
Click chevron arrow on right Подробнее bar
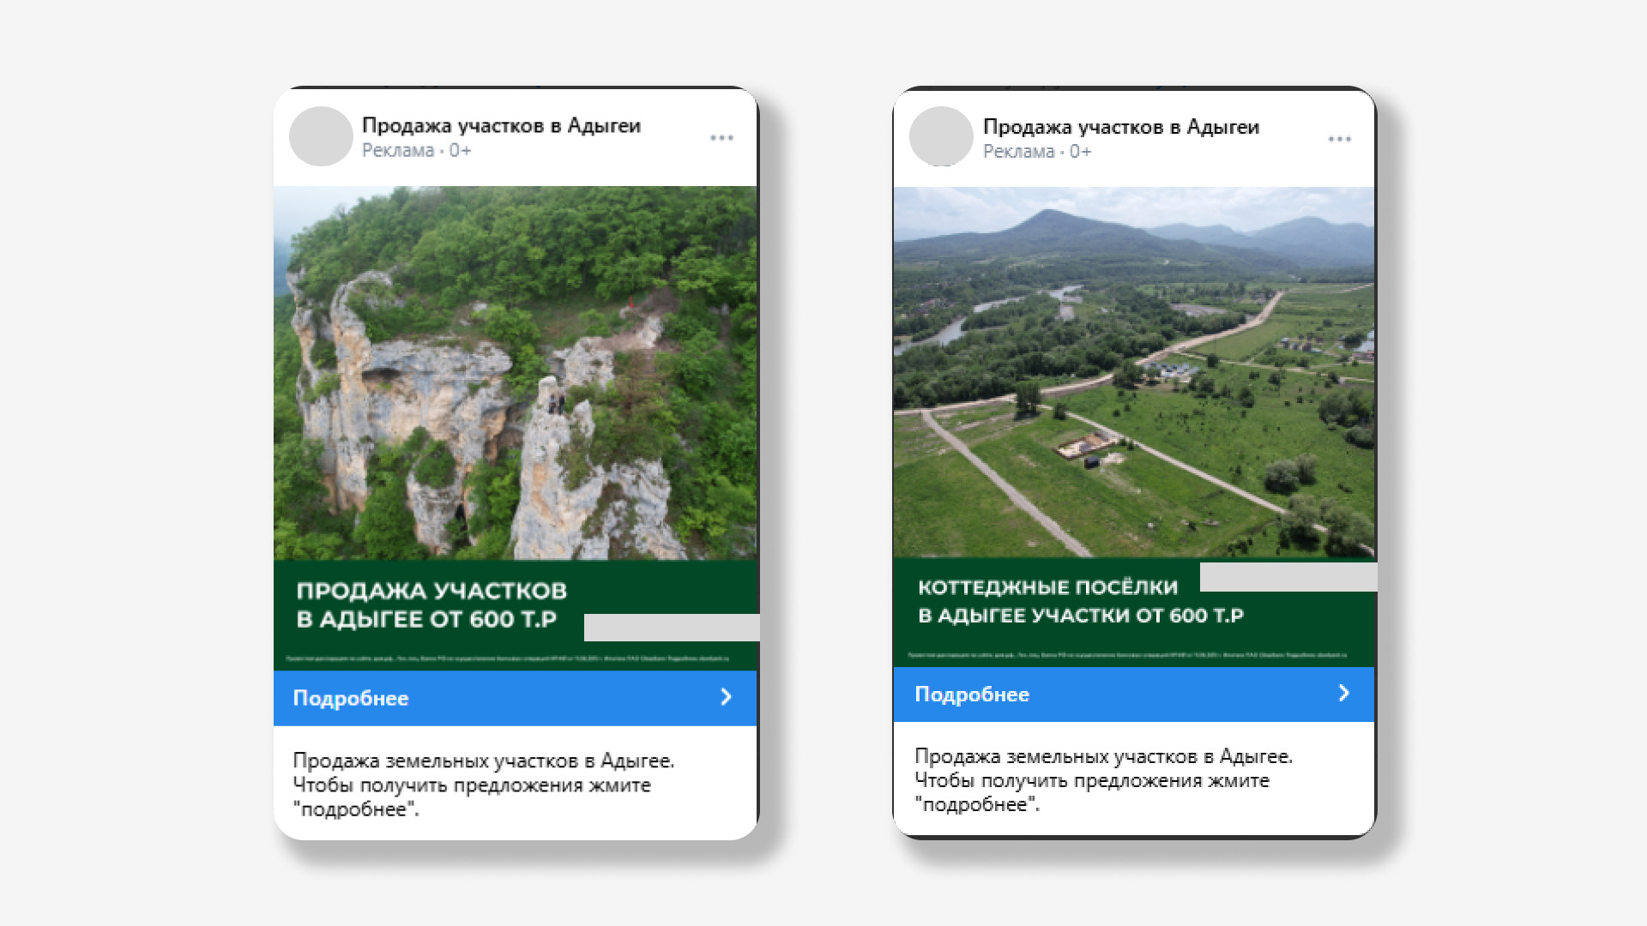tap(1344, 693)
